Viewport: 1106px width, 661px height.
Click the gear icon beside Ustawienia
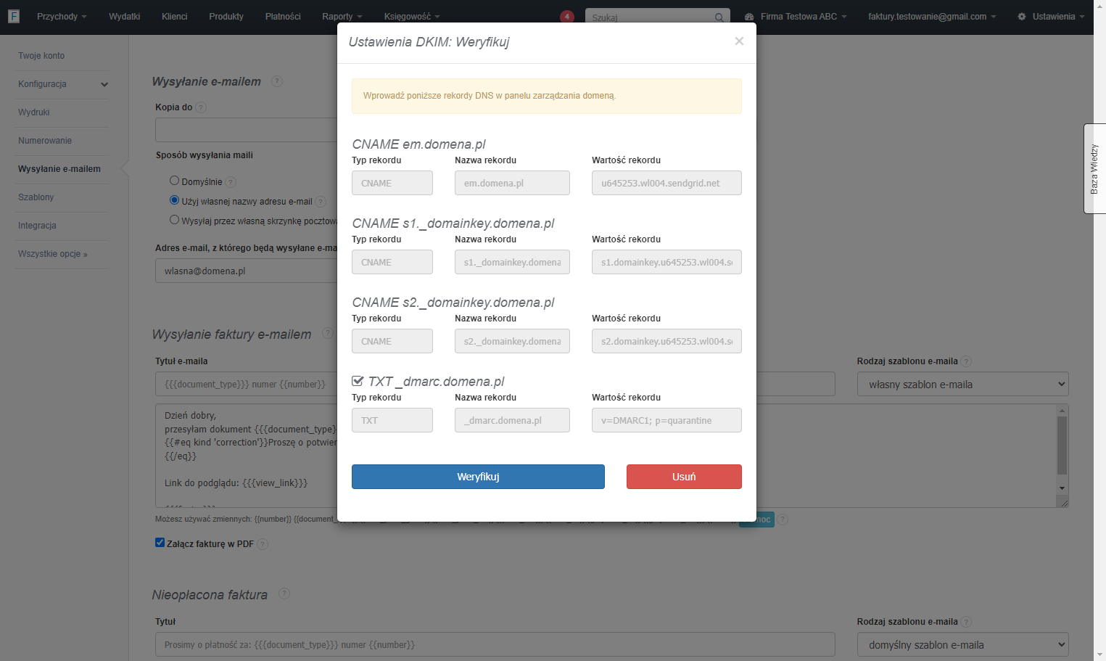point(1022,17)
